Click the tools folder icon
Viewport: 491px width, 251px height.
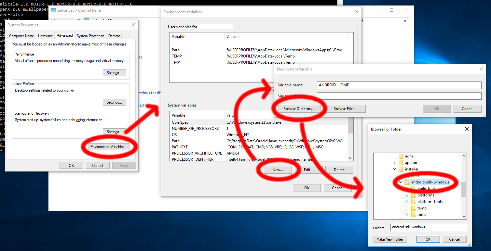tap(413, 215)
